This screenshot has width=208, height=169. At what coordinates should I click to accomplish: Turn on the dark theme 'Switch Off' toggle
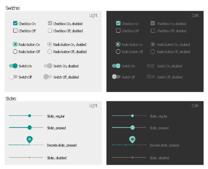point(116,77)
